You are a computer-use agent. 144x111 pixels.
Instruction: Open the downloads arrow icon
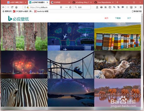[x=127, y=7]
